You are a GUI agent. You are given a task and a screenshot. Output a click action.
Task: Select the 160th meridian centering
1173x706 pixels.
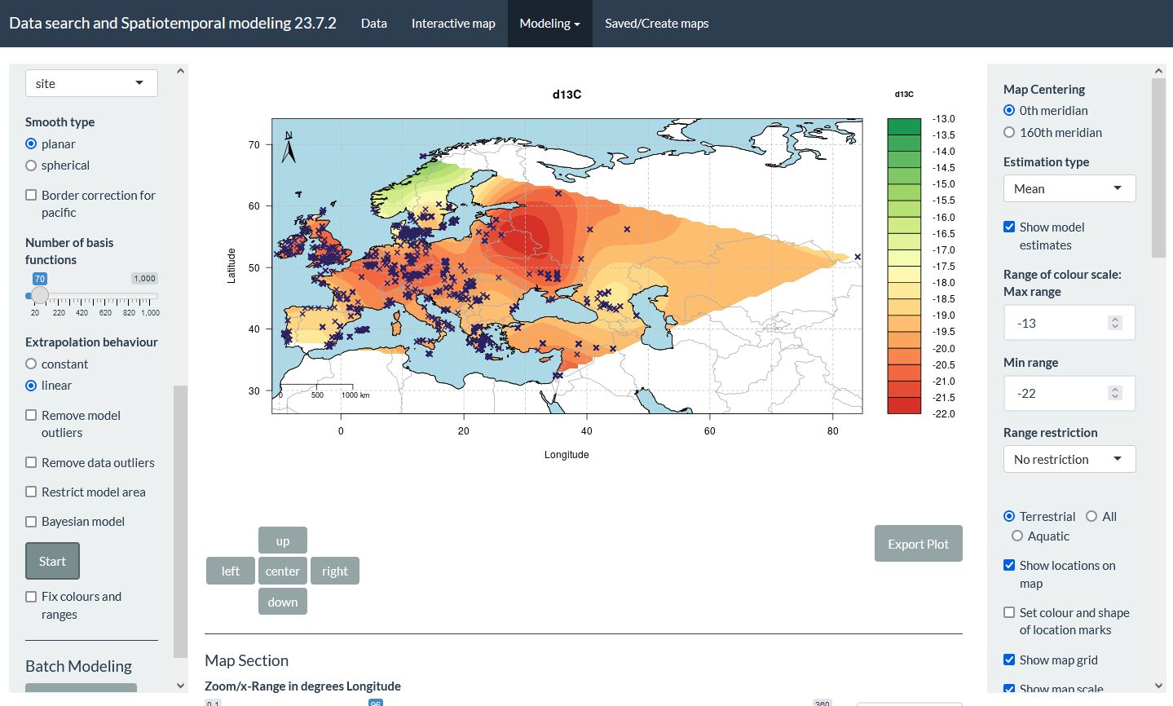[x=1009, y=132]
